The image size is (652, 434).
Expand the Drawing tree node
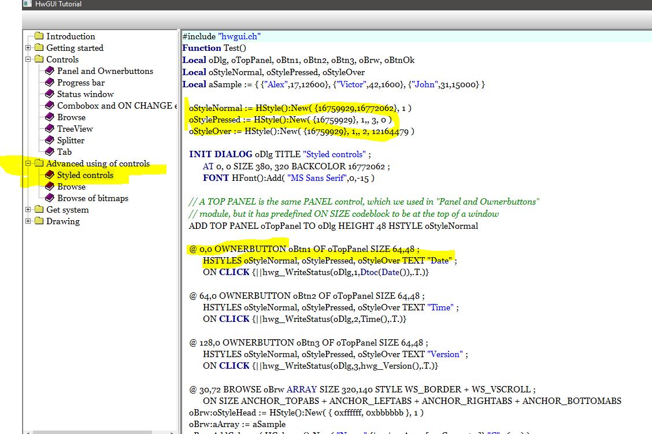(x=28, y=221)
